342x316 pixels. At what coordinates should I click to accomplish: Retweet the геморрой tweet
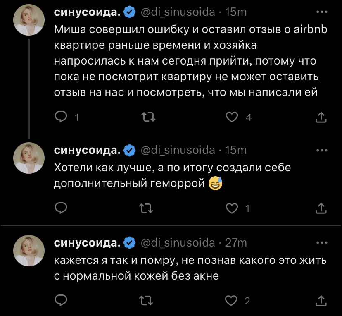tap(147, 208)
